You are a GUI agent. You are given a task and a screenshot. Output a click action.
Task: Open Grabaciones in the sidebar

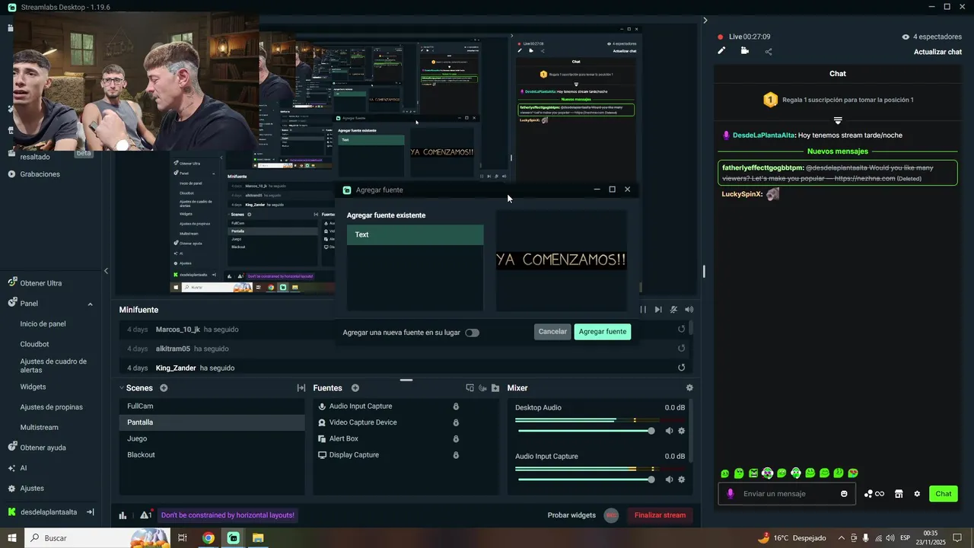[40, 174]
